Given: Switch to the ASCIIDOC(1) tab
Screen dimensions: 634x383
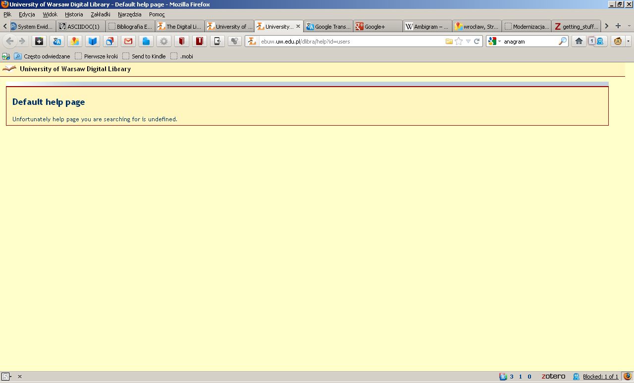Looking at the screenshot, I should [x=81, y=26].
